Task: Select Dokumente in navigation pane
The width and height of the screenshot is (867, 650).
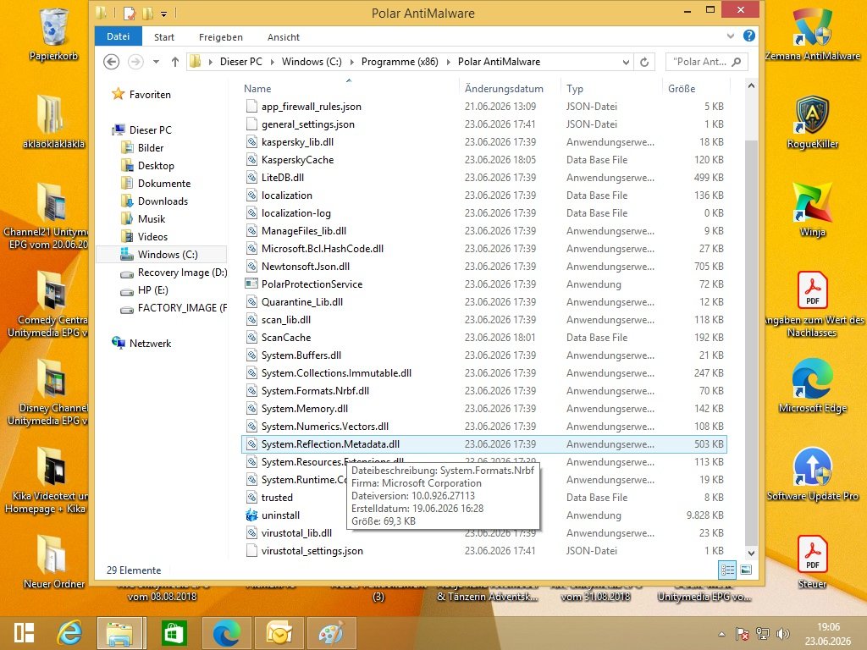Action: [x=164, y=184]
